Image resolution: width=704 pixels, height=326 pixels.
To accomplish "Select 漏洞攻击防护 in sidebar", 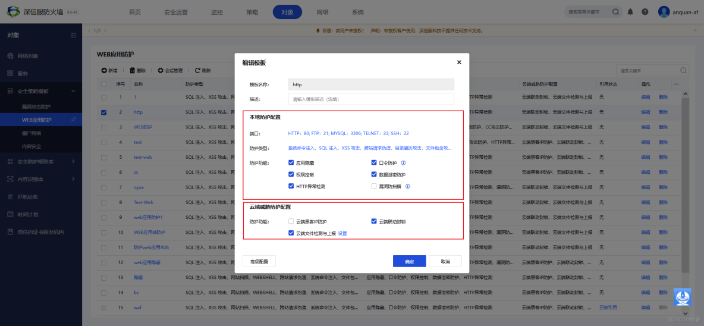I will tap(36, 107).
